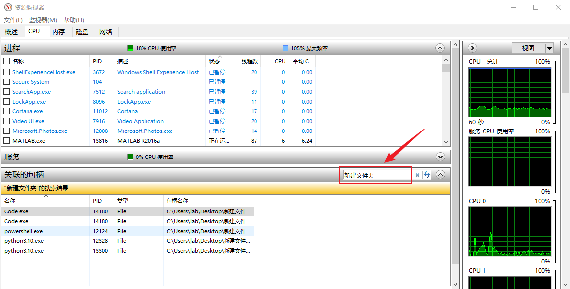The image size is (570, 289).
Task: Click the Windows Shell Experience Host description
Action: pos(158,72)
